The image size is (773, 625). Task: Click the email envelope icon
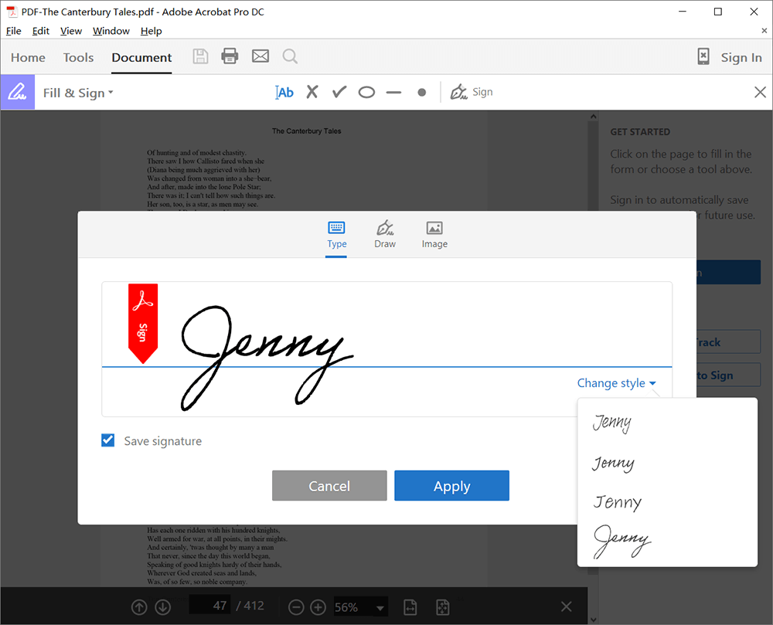click(x=261, y=56)
